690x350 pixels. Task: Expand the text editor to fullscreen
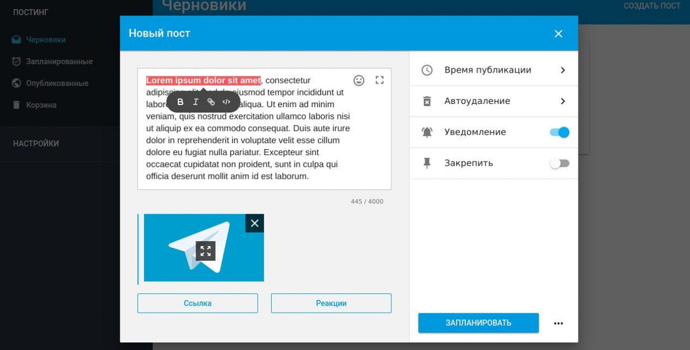tap(379, 80)
